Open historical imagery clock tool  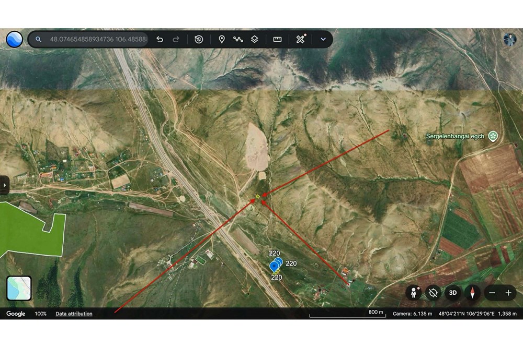coord(199,39)
